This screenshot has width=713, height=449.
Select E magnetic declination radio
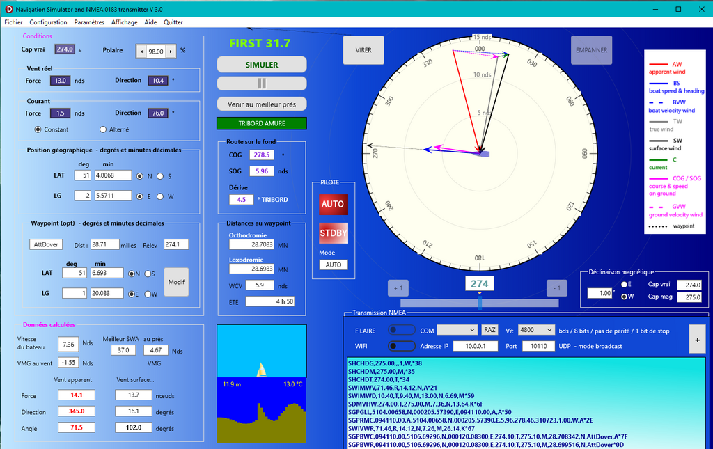pyautogui.click(x=625, y=285)
